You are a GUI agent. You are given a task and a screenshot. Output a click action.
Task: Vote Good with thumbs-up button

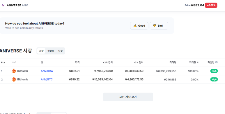tap(139, 26)
